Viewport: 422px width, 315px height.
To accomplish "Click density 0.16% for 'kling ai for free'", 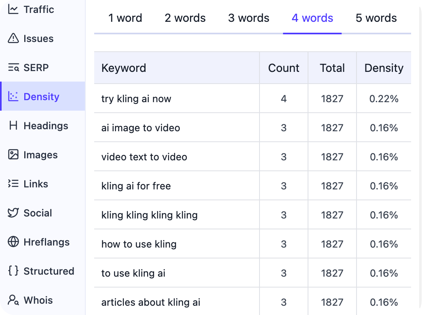I will pos(384,186).
